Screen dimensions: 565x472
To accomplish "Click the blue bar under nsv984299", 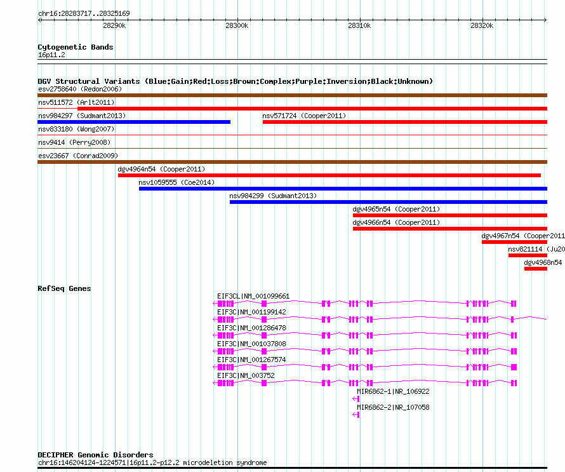I will 389,202.
